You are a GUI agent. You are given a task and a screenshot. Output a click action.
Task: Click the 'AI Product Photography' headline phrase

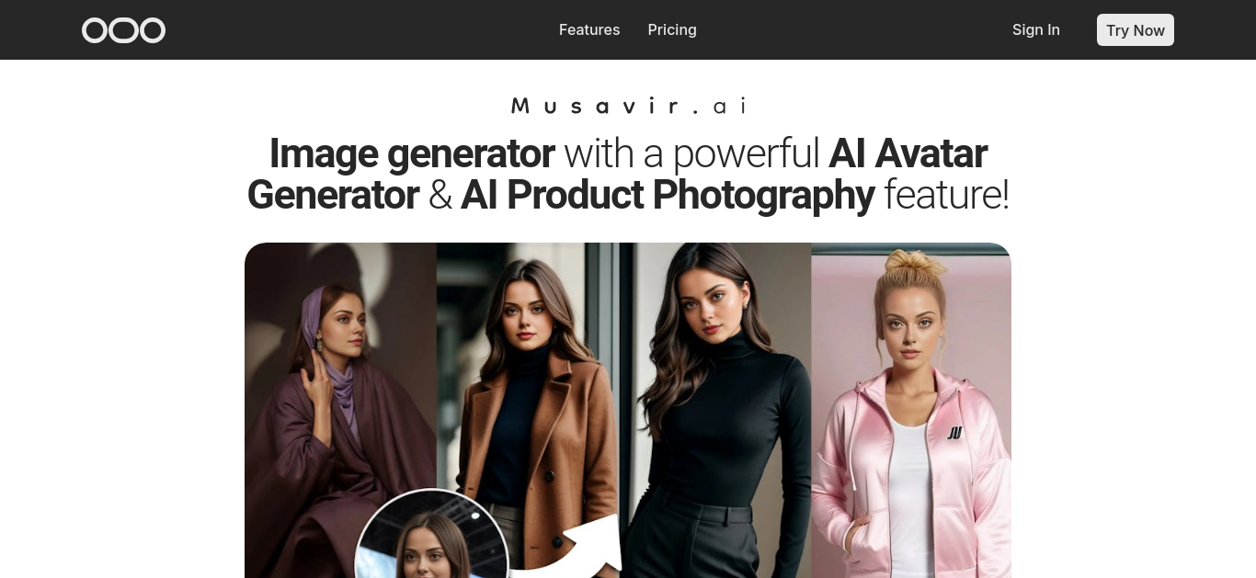click(668, 195)
